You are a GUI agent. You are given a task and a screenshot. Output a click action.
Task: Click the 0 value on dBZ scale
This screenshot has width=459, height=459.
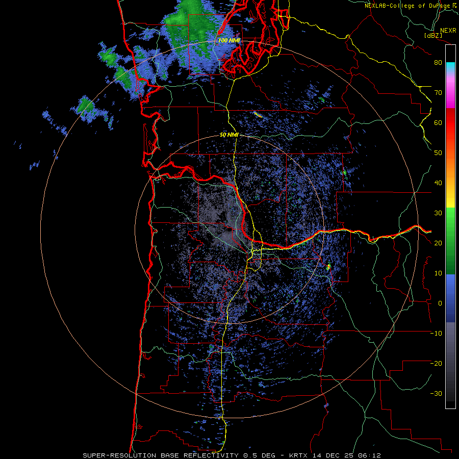pyautogui.click(x=440, y=303)
